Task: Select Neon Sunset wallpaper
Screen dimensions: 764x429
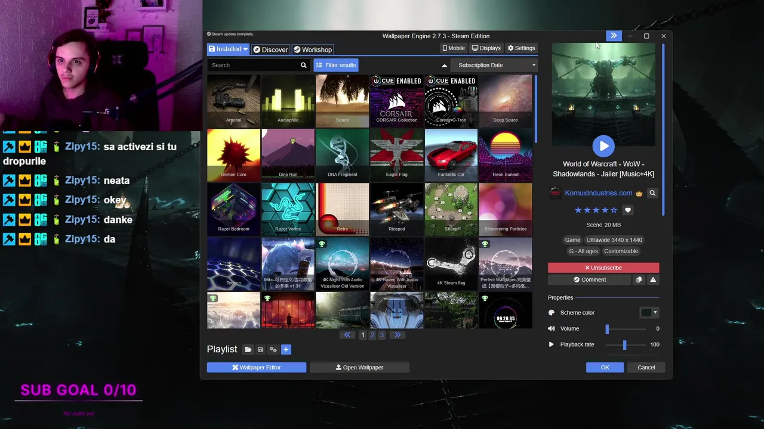Action: click(x=505, y=155)
